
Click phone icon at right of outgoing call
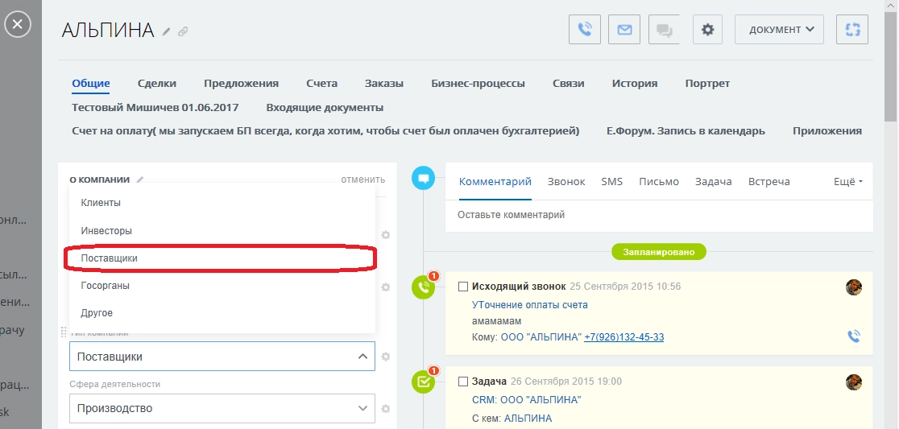pos(854,336)
